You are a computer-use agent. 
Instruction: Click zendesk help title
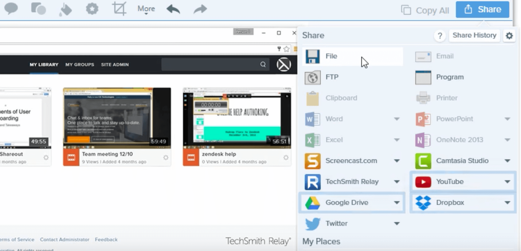click(219, 154)
